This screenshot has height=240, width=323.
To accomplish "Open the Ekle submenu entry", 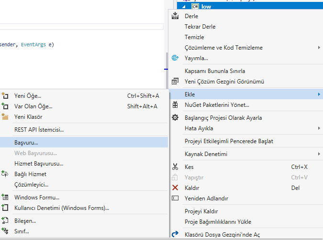I will [246, 94].
